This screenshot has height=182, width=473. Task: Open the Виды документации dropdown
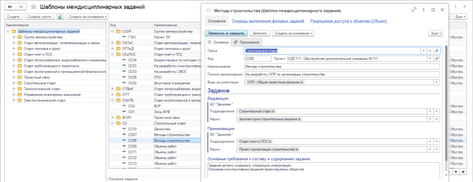tap(436, 82)
